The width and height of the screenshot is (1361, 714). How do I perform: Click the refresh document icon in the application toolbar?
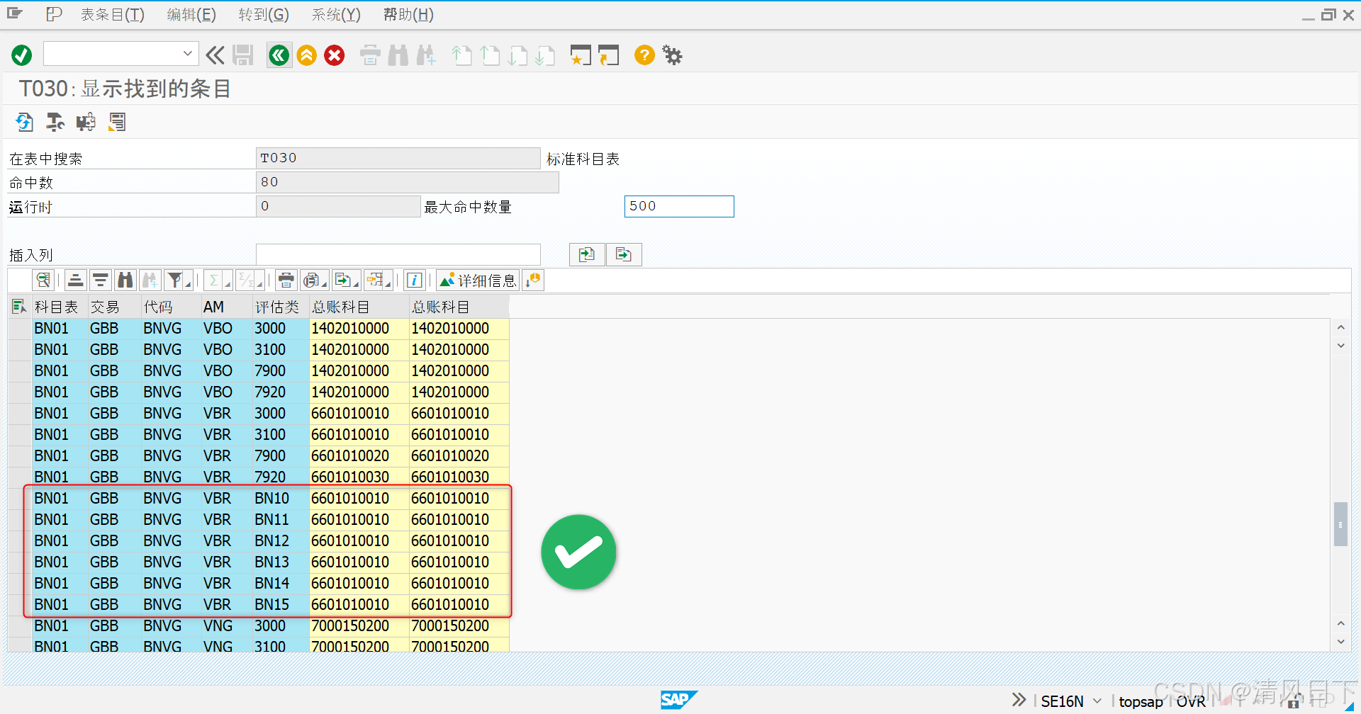pos(24,122)
